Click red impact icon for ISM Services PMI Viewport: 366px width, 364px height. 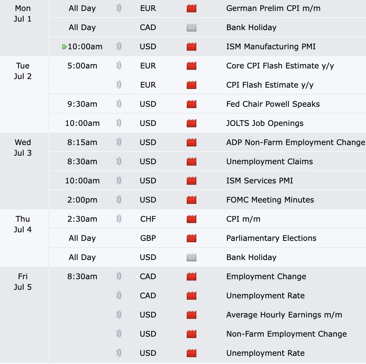coord(192,181)
